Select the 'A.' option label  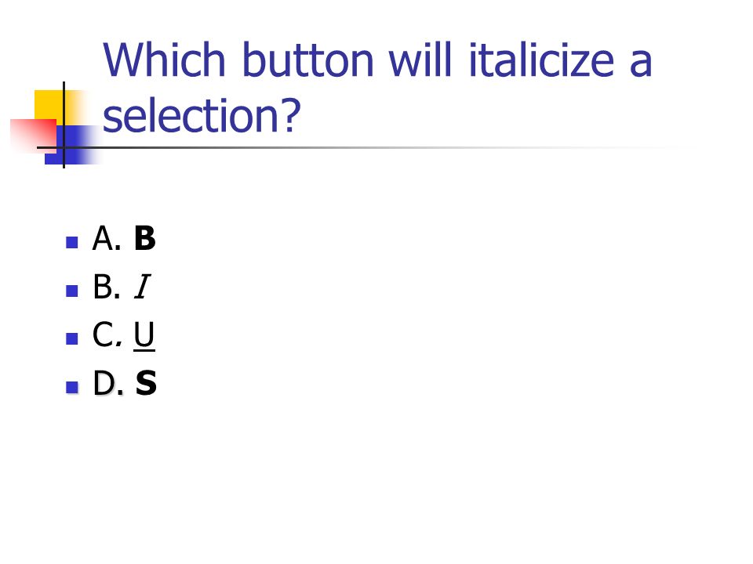[x=107, y=238]
